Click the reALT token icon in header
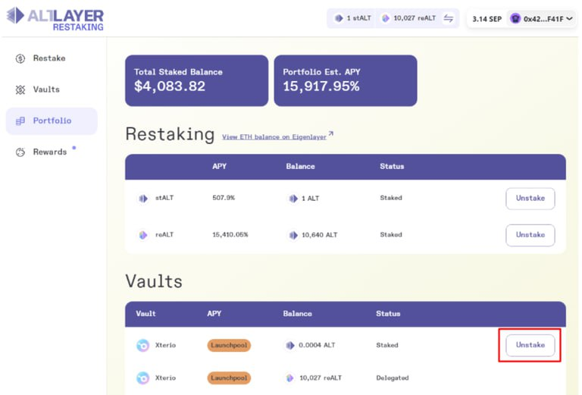The image size is (582, 395). 386,18
